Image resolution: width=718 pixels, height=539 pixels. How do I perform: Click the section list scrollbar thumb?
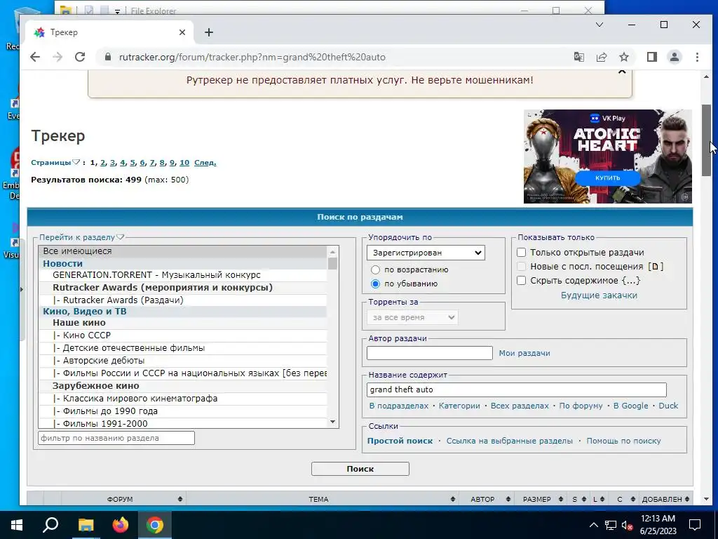333,264
